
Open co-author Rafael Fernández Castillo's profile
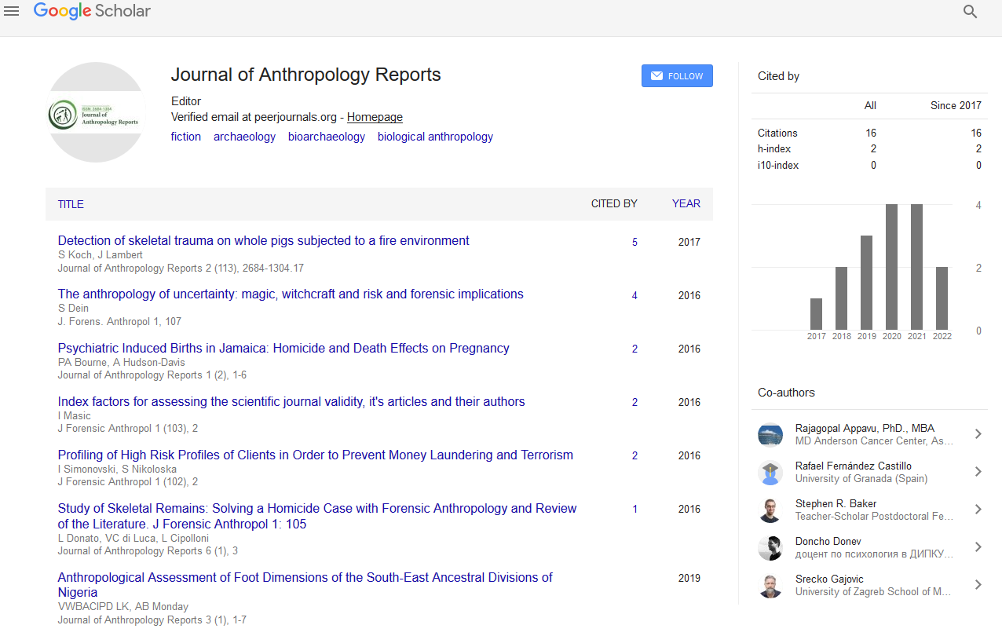coord(854,466)
